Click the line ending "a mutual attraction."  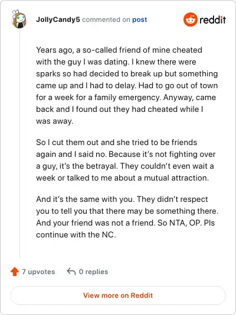122,178
